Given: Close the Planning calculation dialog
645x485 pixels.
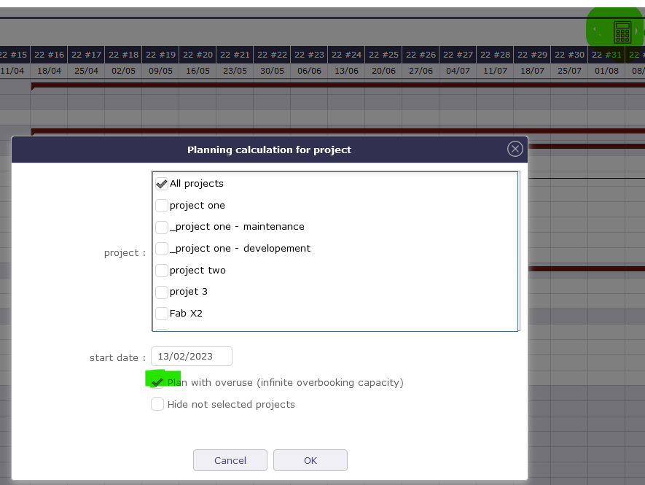Looking at the screenshot, I should tap(515, 150).
